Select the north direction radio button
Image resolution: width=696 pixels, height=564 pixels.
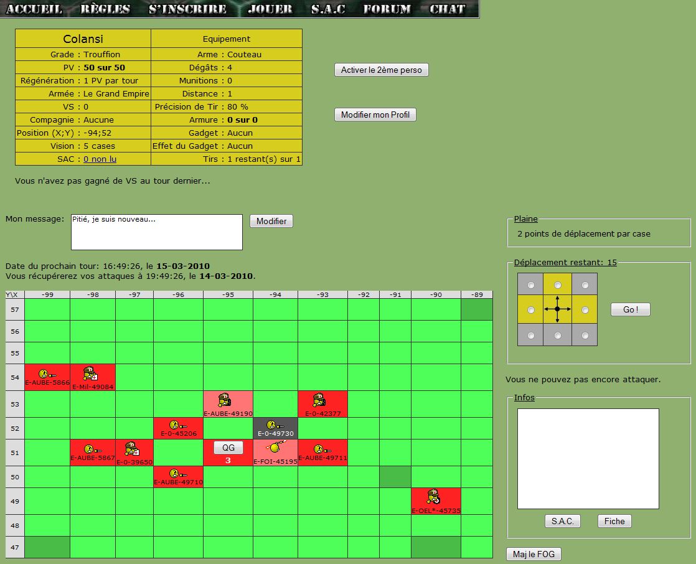pos(557,284)
